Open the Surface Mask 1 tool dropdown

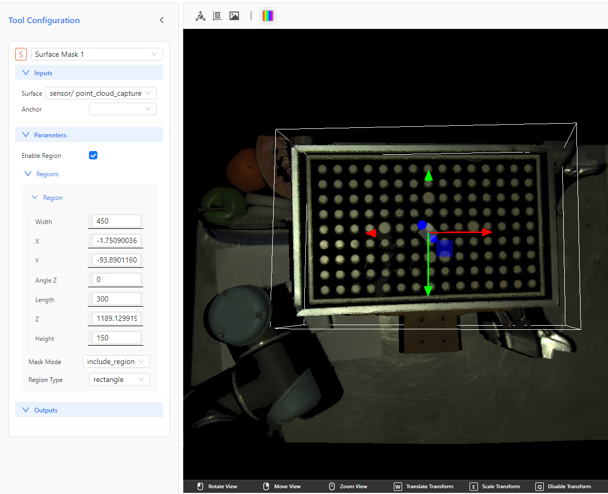click(97, 54)
